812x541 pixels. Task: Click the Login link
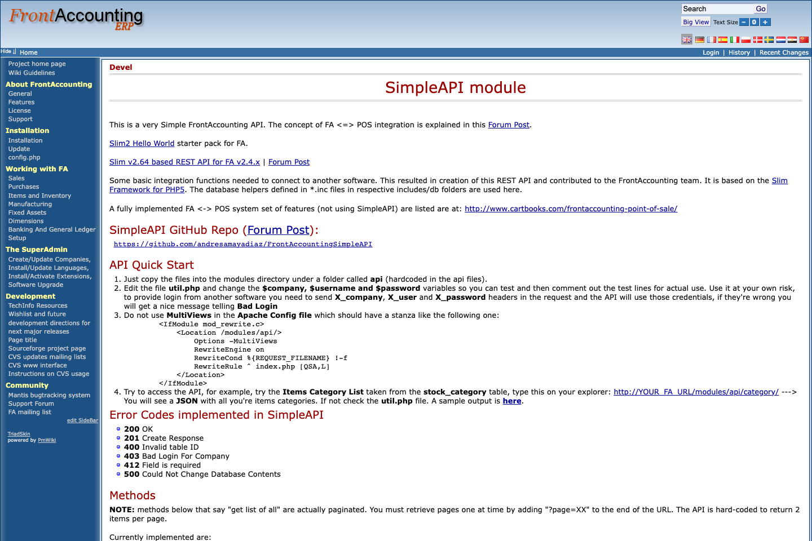click(x=710, y=52)
